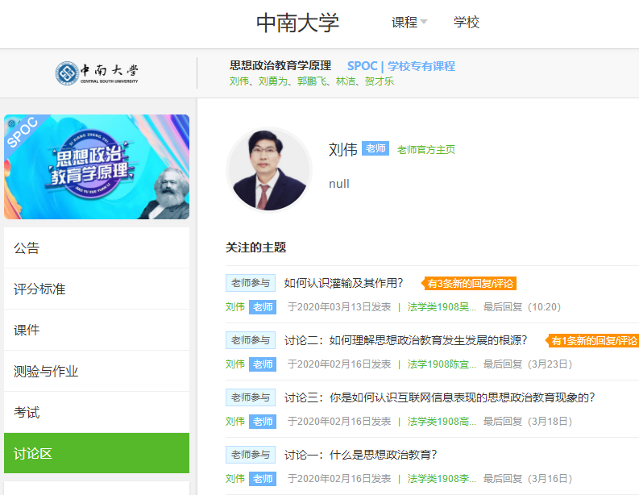Click the Central South University logo
Image resolution: width=639 pixels, height=495 pixels.
click(x=98, y=73)
